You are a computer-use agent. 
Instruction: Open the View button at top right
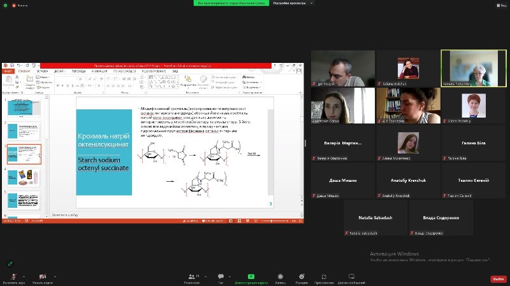point(502,5)
